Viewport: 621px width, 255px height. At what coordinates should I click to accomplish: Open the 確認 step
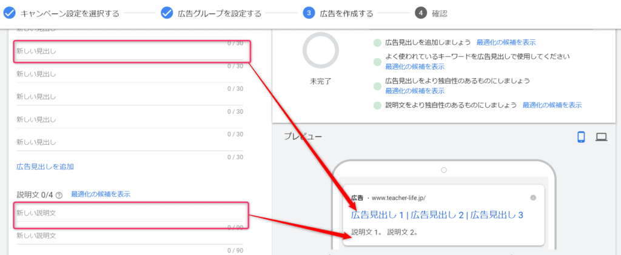(439, 14)
